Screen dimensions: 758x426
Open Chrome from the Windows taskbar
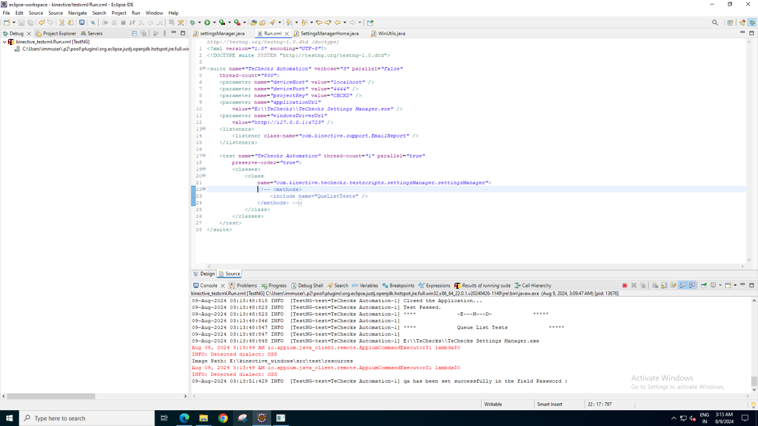(x=223, y=418)
